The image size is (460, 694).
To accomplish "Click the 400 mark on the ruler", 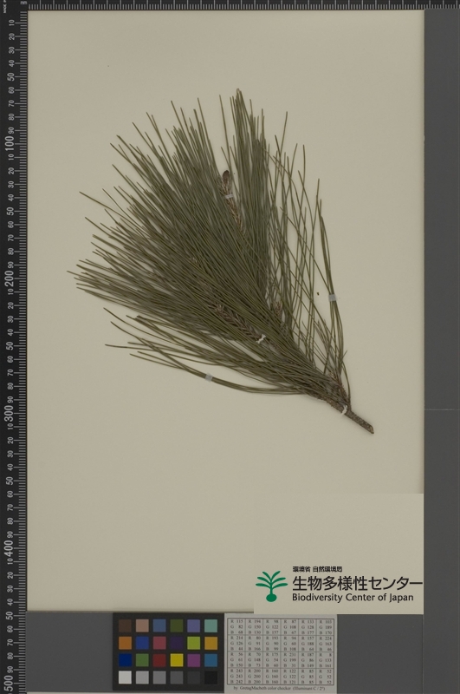I will coord(9,547).
